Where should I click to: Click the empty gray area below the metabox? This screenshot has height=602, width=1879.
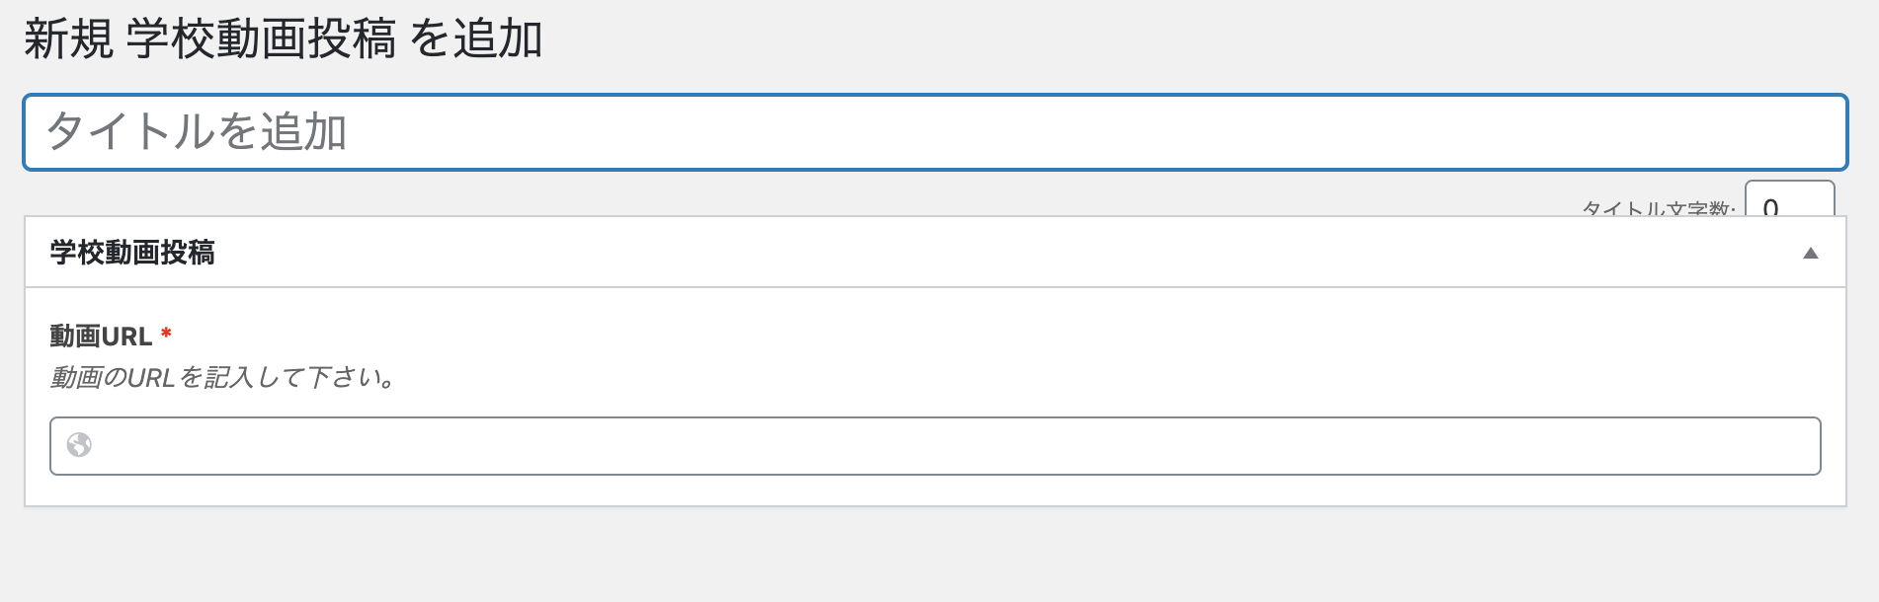(935, 555)
